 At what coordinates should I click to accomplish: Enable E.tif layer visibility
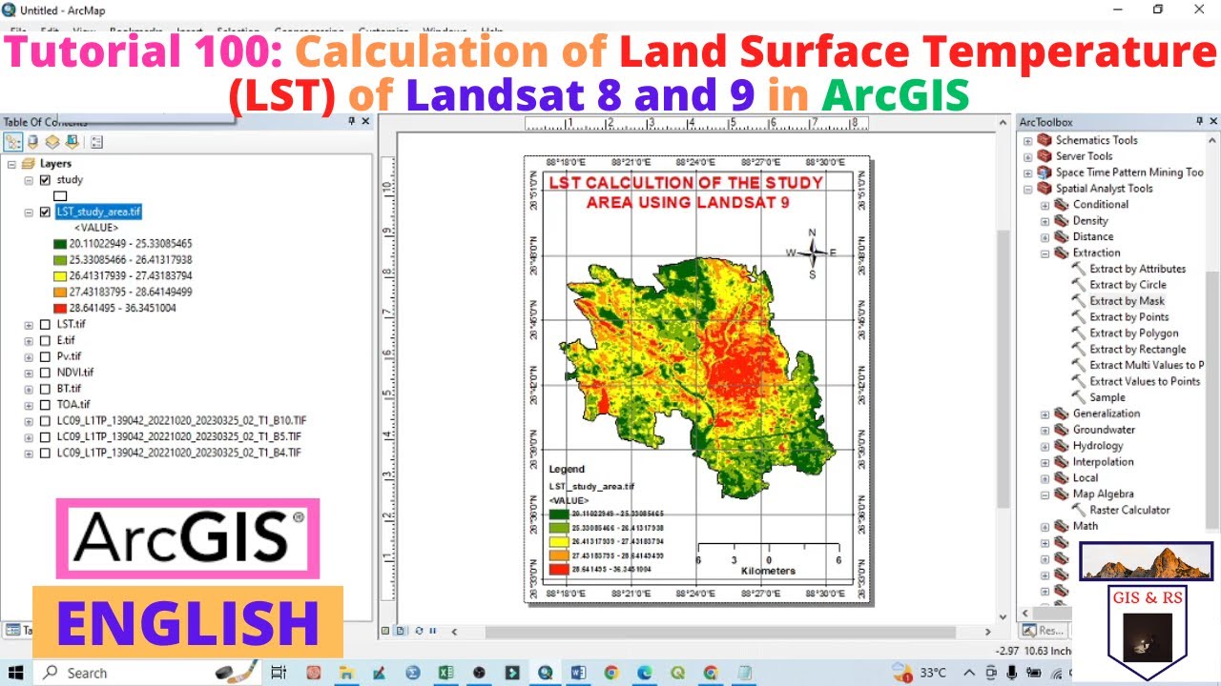(x=45, y=341)
